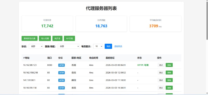Viewport: 208px width, 95px height.
Task: Click the 清除筛选 link
Action: pos(118,46)
